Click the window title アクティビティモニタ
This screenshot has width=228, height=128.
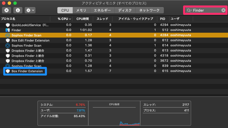pyautogui.click(x=114, y=3)
